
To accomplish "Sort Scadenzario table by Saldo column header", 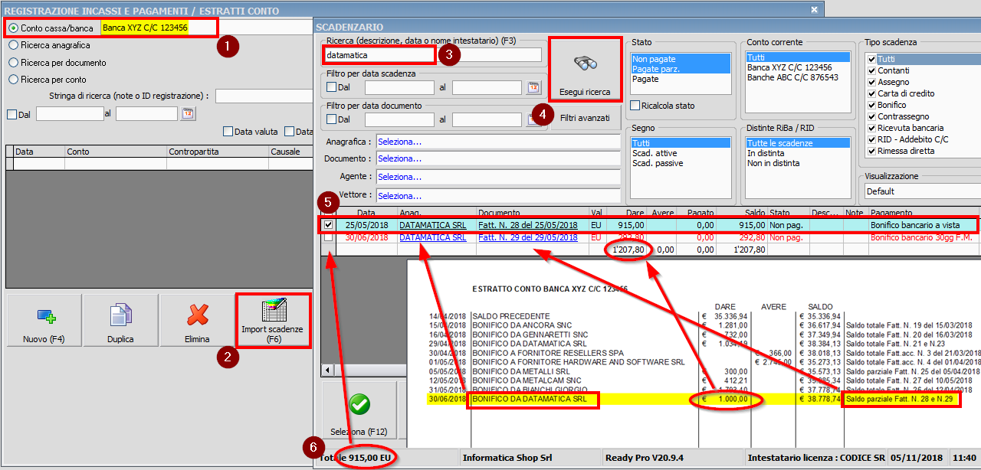I will (x=741, y=213).
